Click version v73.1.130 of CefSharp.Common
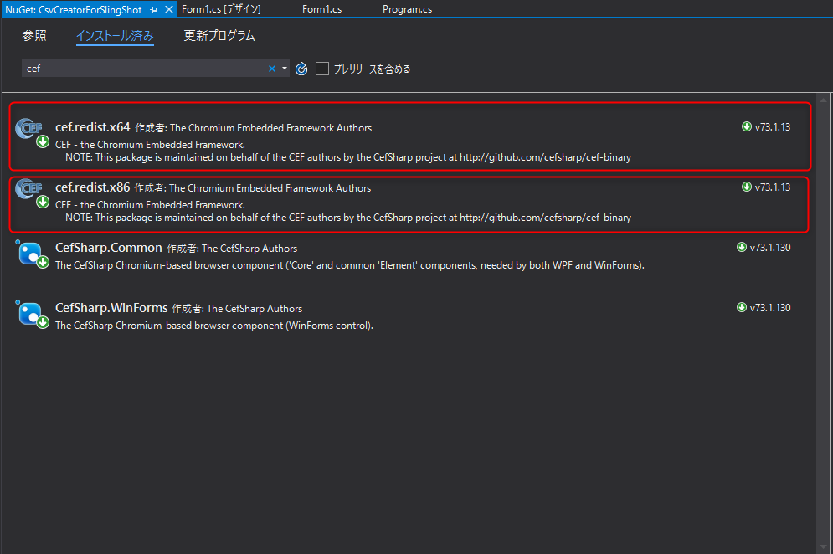Viewport: 833px width, 554px height. coord(770,248)
